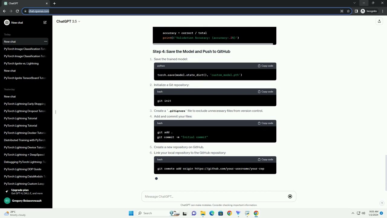Click the Step 4 Save the Model heading
Image resolution: width=387 pixels, height=218 pixels.
coord(191,51)
